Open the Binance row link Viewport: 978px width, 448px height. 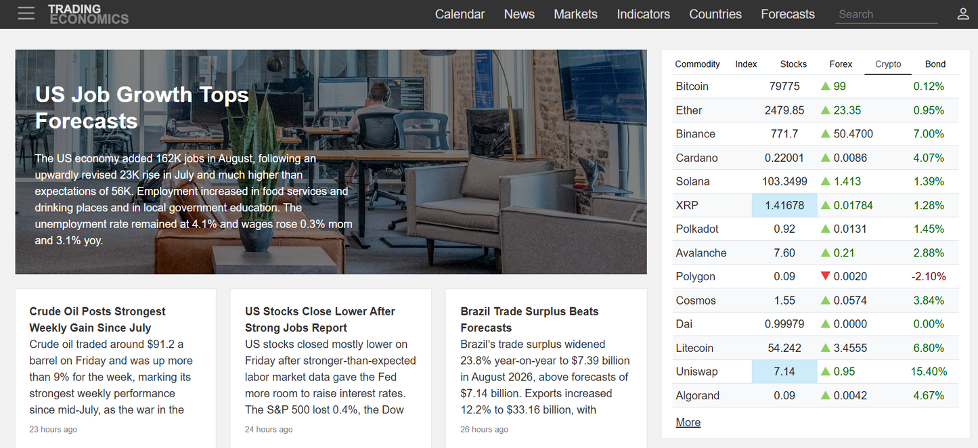695,134
